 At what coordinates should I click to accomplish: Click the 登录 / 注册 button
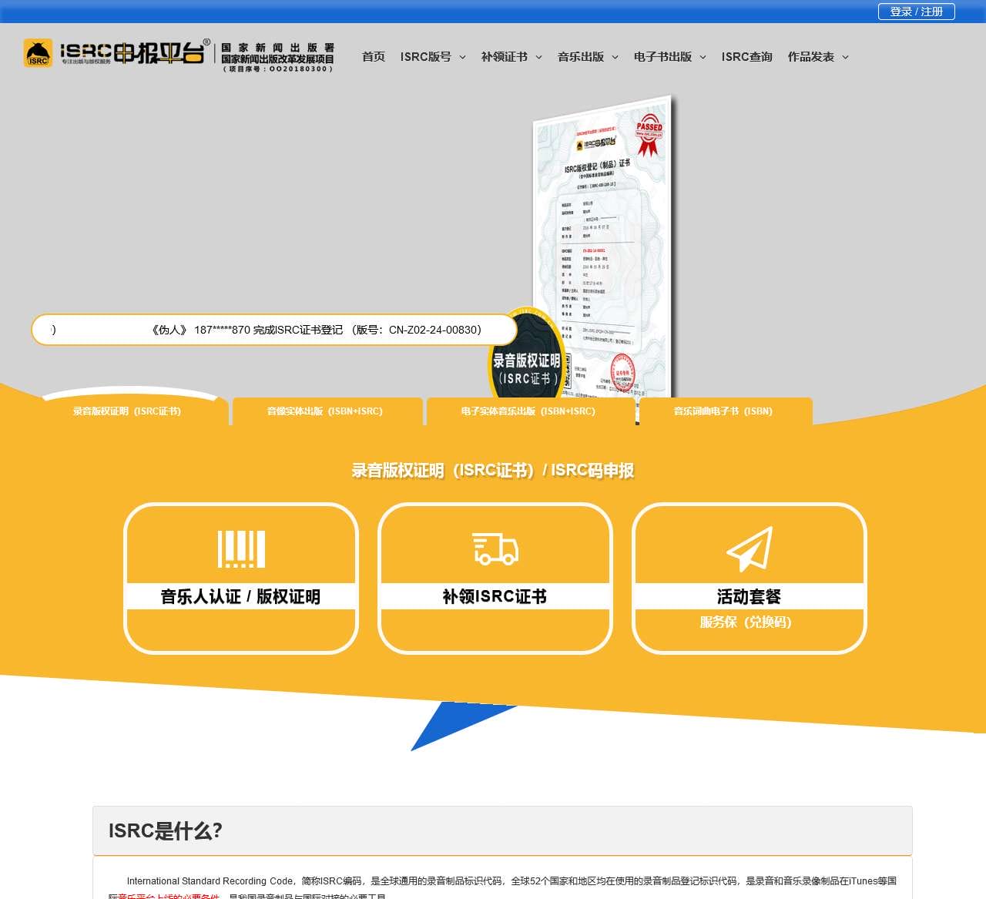(x=916, y=12)
